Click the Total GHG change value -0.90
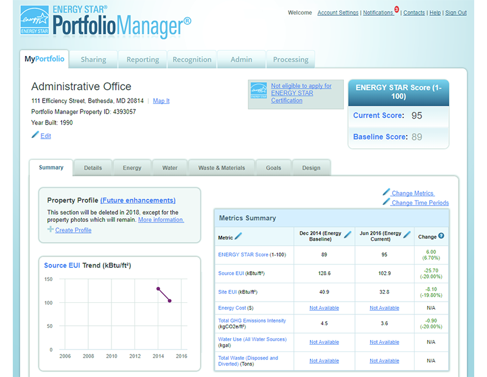Screen dimensions: 487x377 click(x=431, y=320)
